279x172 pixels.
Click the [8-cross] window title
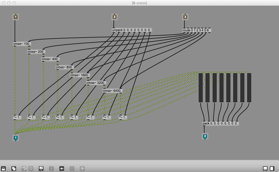[139, 3]
